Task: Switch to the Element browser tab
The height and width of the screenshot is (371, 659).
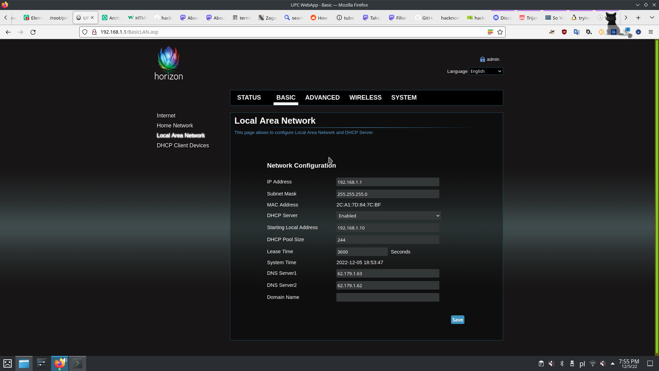Action: coord(33,18)
